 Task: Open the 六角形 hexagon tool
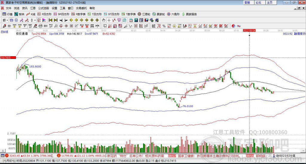(x=173, y=14)
